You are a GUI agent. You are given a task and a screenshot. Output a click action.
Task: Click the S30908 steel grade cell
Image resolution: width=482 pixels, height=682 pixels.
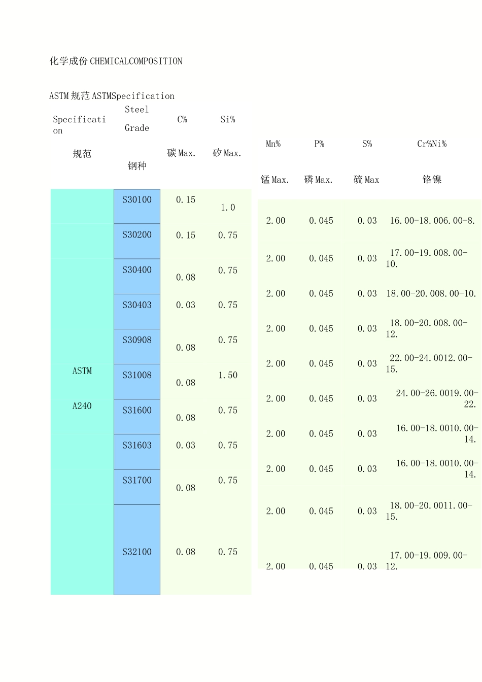(137, 340)
